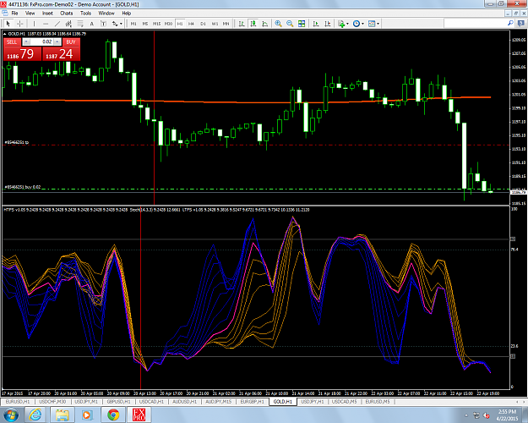Select the cursor arrow tool
The height and width of the screenshot is (423, 528).
8,24
